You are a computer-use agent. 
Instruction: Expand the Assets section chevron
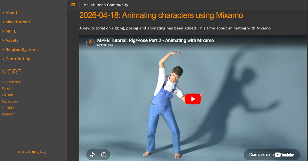(3, 41)
